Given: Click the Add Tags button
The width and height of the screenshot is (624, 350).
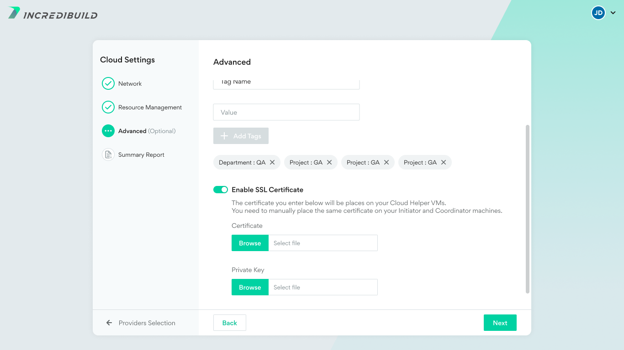Looking at the screenshot, I should pyautogui.click(x=241, y=136).
